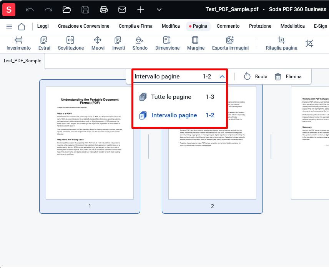Redo the last action

(48, 10)
